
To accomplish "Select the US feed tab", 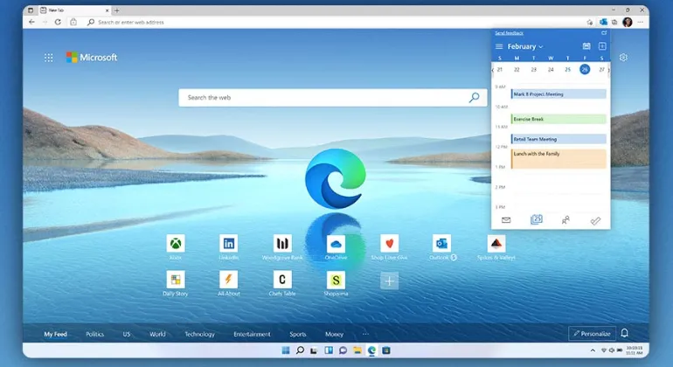I will point(127,334).
